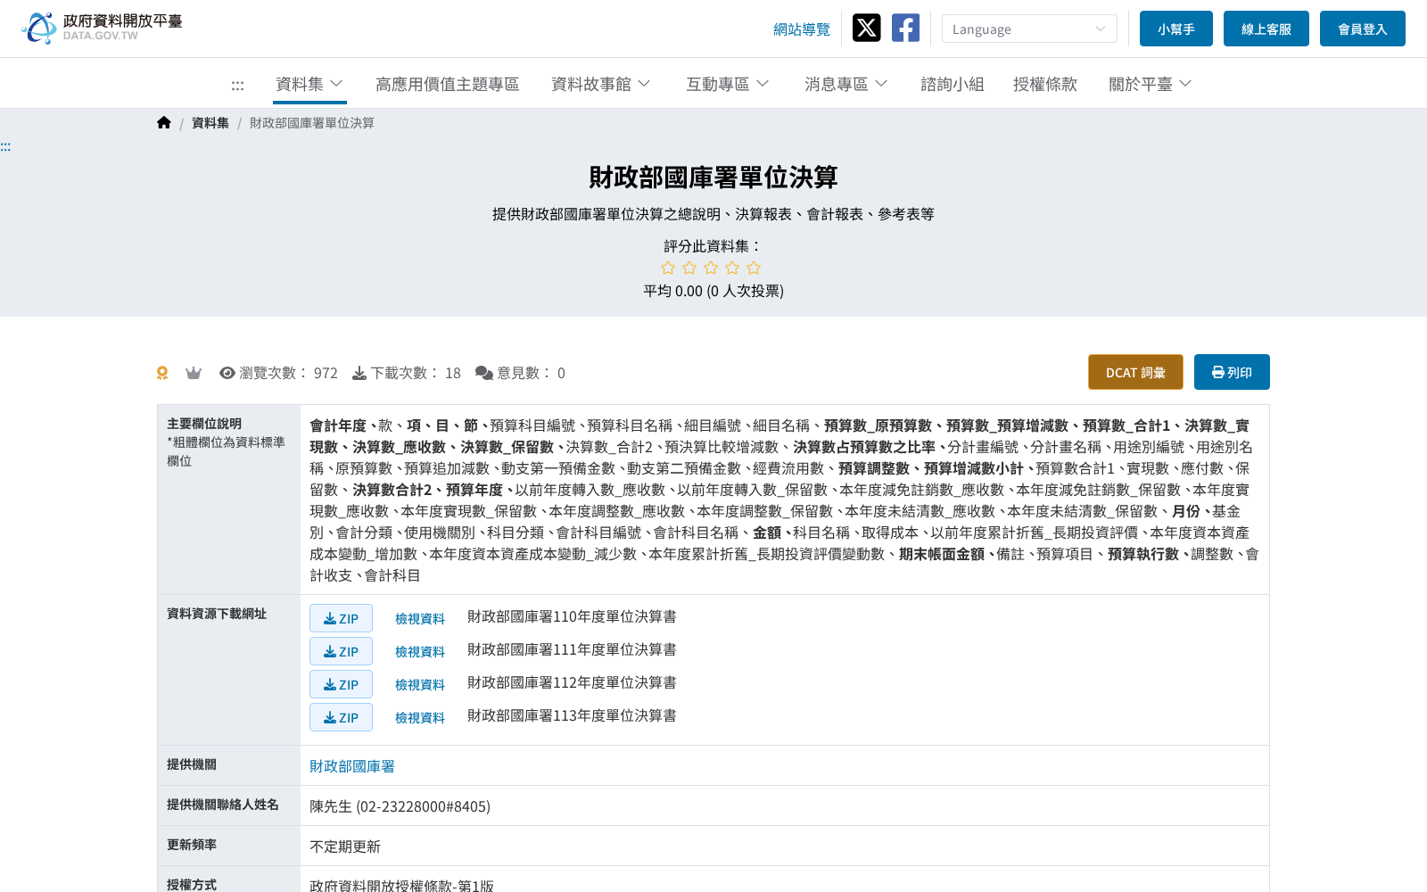This screenshot has height=892, width=1427.
Task: View data for 111年度單位決算書
Action: [420, 651]
